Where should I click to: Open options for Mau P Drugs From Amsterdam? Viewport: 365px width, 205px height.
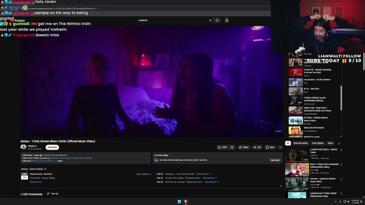341,165
